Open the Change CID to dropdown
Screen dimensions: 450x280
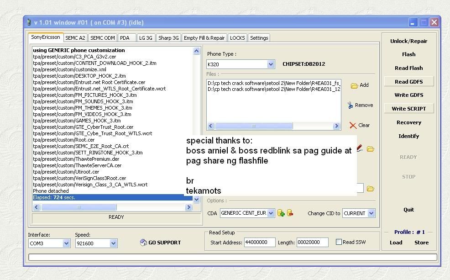click(x=372, y=213)
